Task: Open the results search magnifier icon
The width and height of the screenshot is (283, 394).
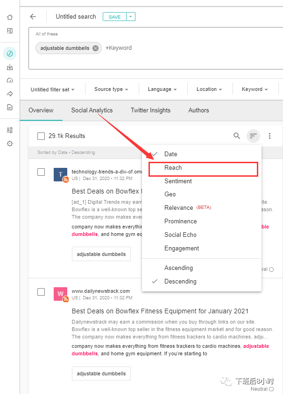Action: point(237,136)
